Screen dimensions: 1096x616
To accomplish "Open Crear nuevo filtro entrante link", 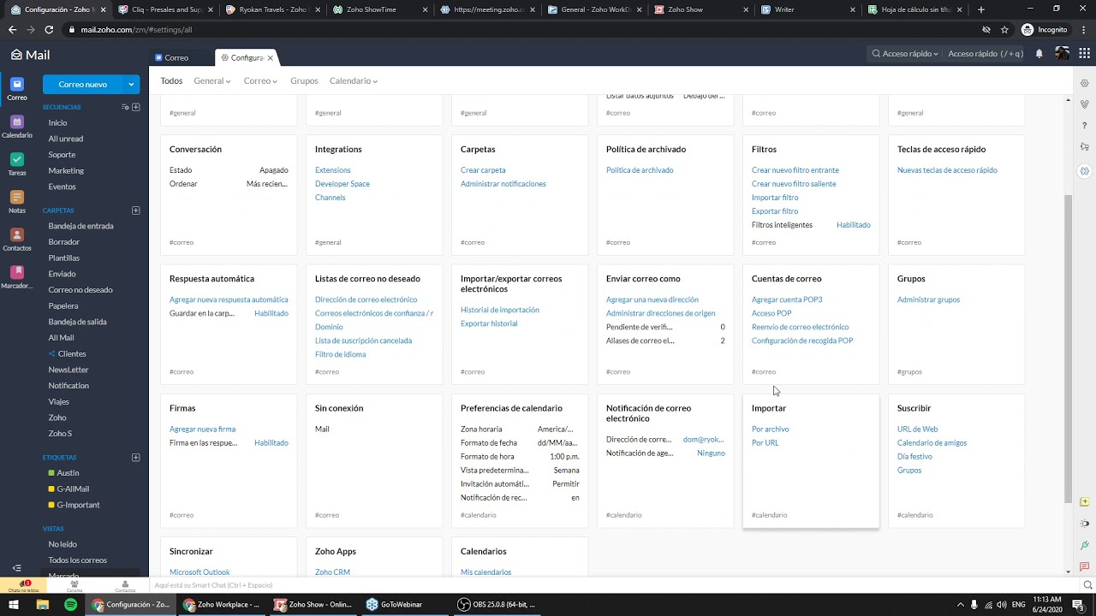I will [795, 170].
